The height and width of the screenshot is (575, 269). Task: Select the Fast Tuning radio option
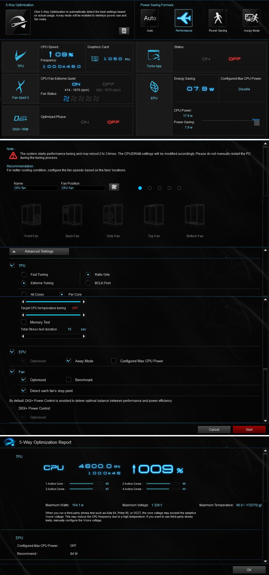point(24,274)
